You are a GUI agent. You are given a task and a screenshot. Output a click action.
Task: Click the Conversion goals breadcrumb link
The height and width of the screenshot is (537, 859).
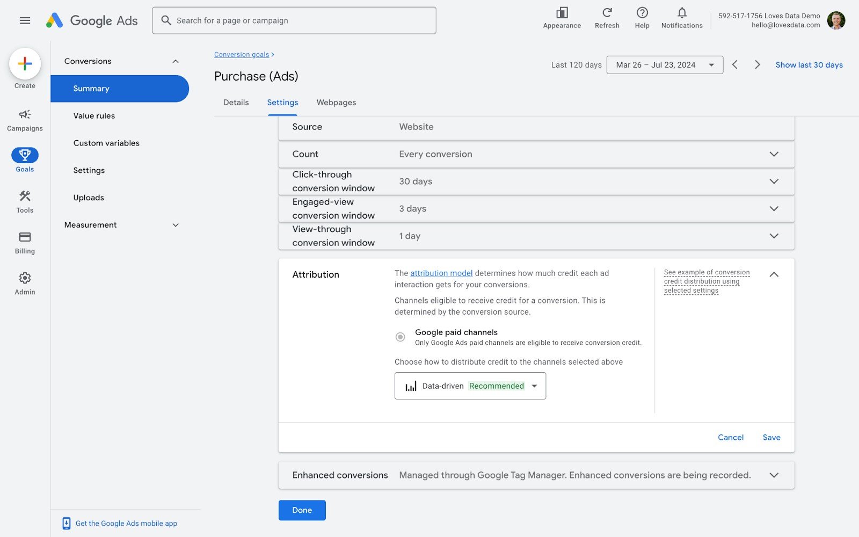(242, 55)
